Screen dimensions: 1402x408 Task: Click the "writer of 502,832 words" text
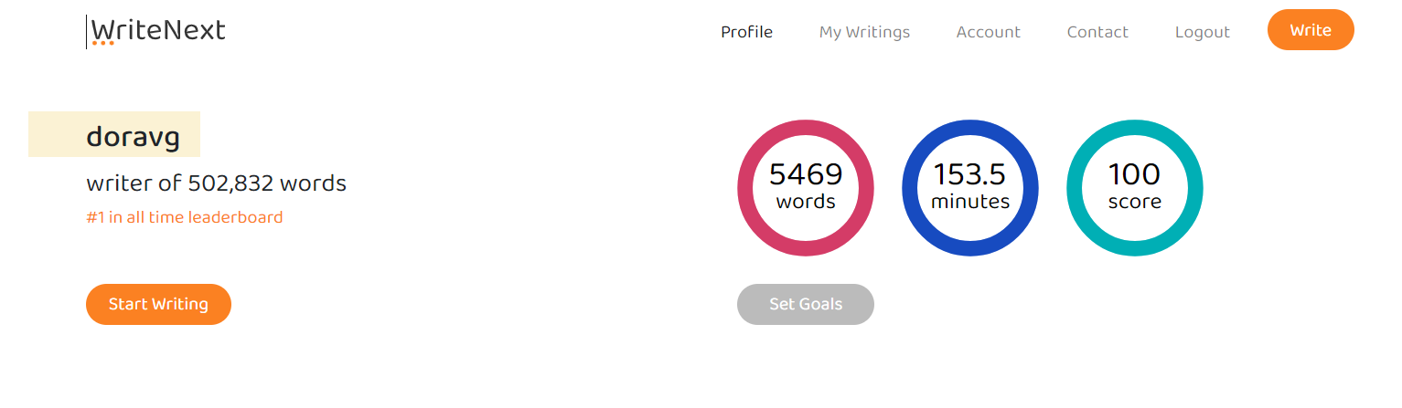(x=216, y=183)
